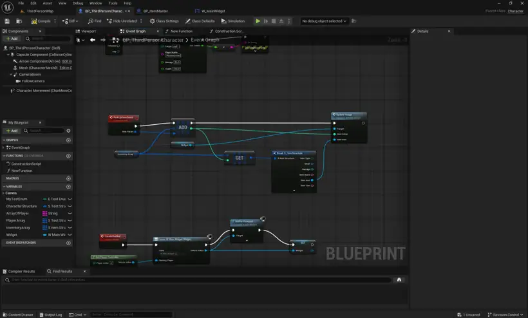Toggle visibility eye for InventoryArray variable

coord(70,228)
